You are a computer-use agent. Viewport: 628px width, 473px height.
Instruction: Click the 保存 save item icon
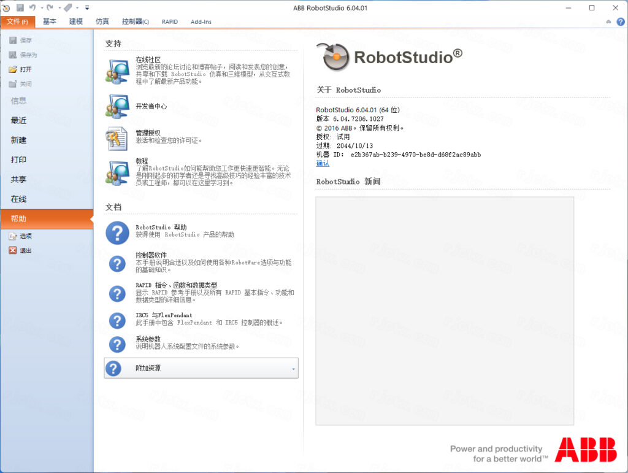pyautogui.click(x=13, y=40)
